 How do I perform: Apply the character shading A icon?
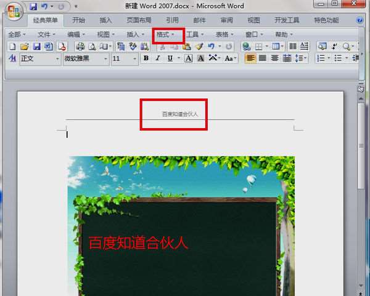coord(200,58)
